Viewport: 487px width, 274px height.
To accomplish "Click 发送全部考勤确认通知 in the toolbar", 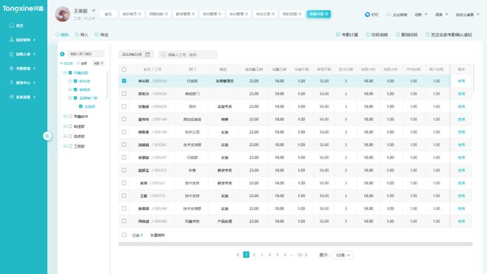I will coord(449,35).
